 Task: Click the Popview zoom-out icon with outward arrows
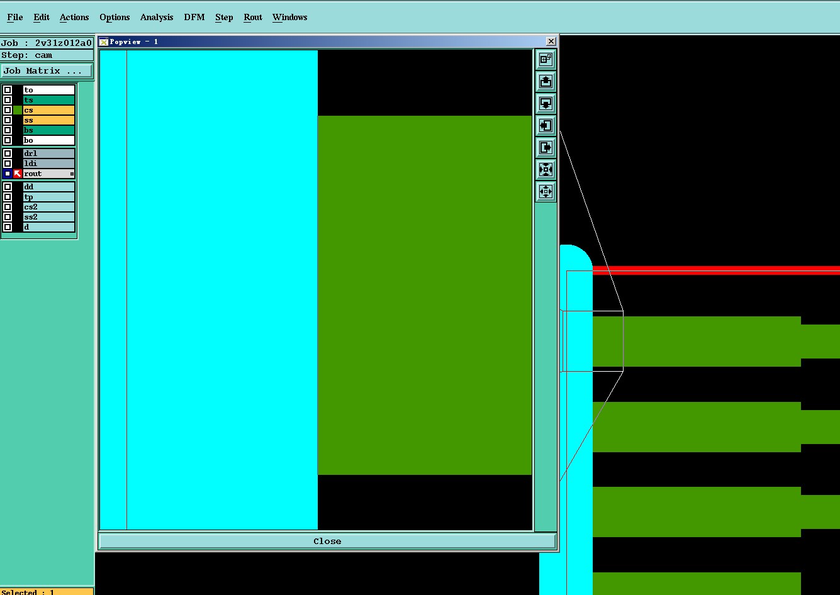click(x=546, y=191)
